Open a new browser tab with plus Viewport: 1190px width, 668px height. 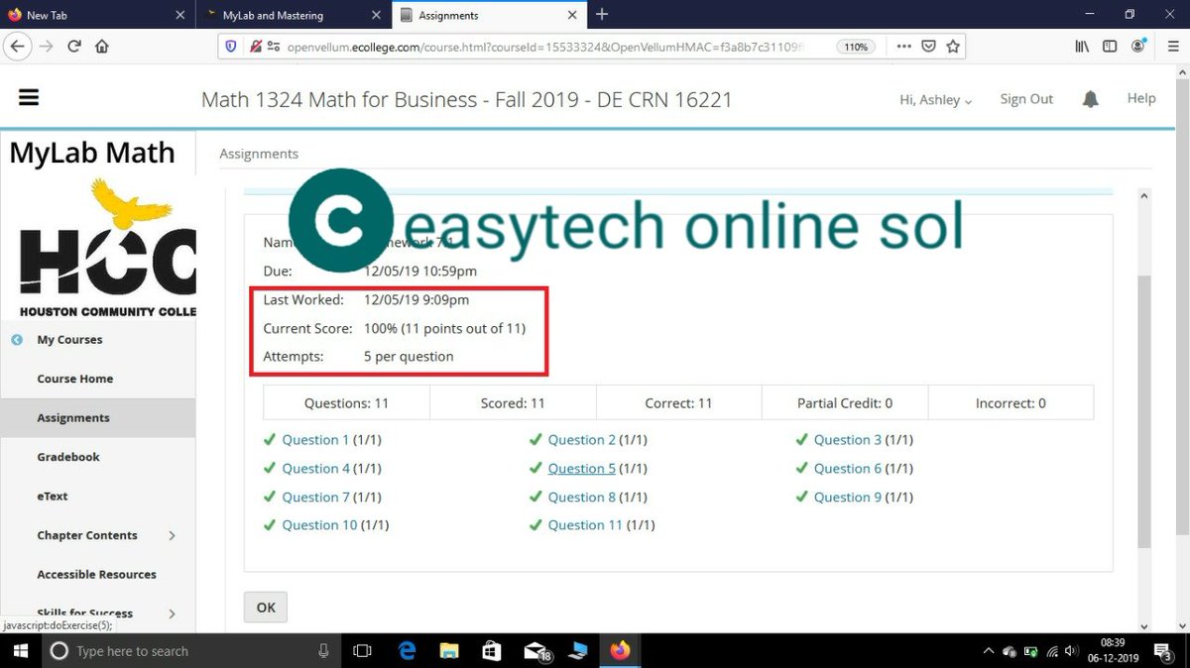[x=602, y=14]
